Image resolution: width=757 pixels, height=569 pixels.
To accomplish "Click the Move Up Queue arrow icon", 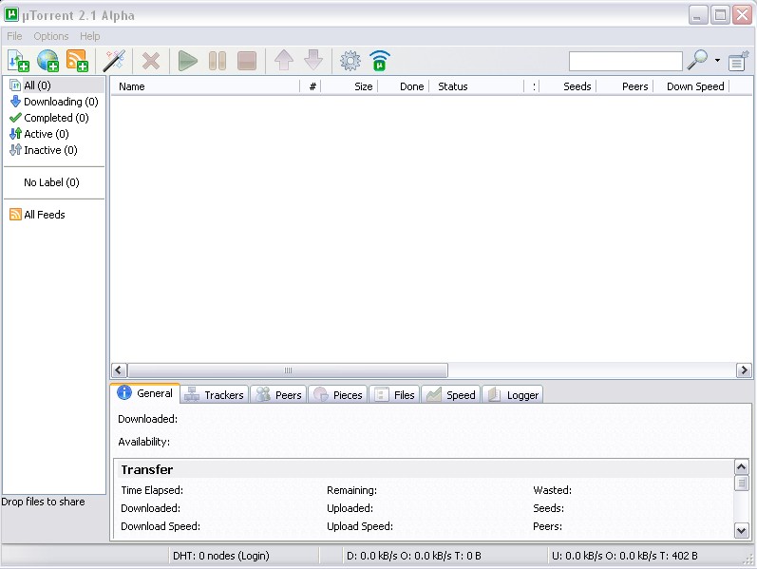I will 284,61.
